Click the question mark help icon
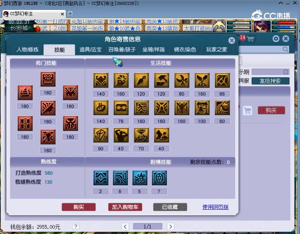Screen dimensions: 300x234 click(x=76, y=226)
